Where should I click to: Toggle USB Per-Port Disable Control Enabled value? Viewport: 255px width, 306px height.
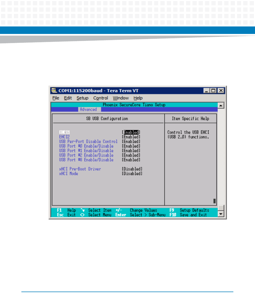pyautogui.click(x=131, y=141)
